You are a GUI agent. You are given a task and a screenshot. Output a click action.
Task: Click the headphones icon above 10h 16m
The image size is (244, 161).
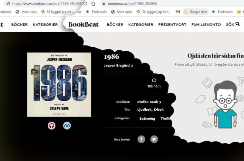(x=154, y=80)
